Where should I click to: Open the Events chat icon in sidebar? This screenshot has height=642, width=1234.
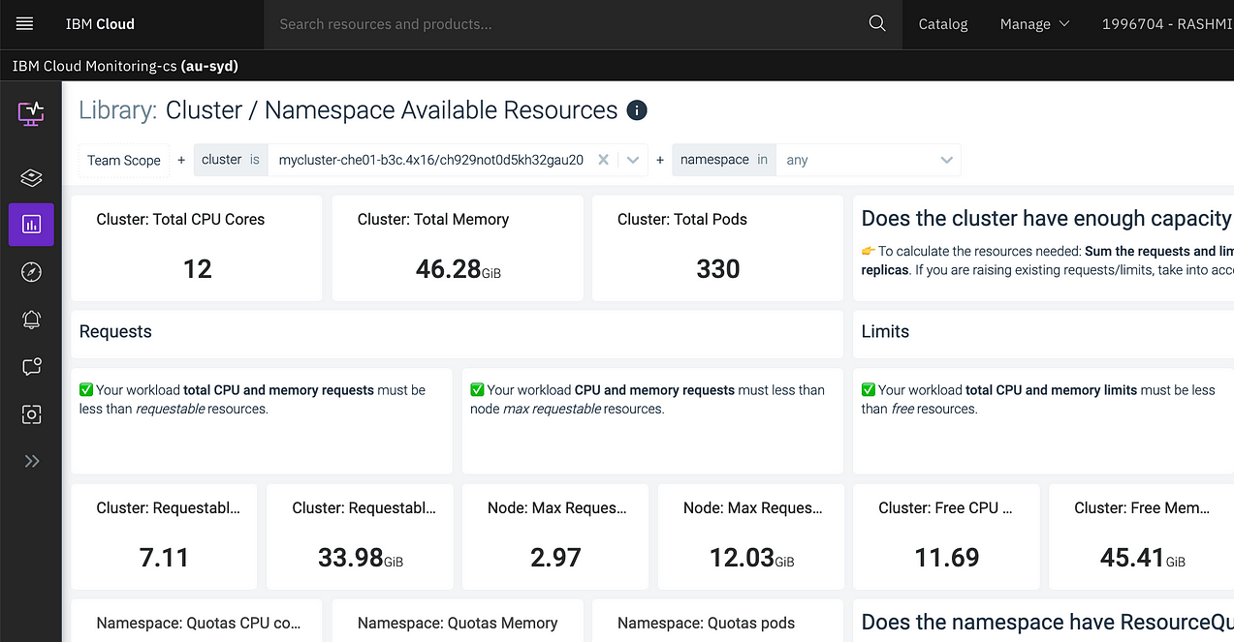coord(31,367)
